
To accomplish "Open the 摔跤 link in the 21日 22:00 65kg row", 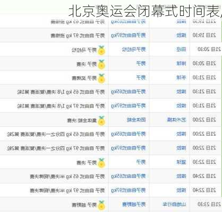I will pyautogui.click(x=181, y=134).
